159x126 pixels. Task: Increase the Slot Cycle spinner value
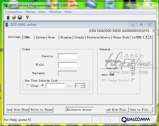click(x=132, y=60)
